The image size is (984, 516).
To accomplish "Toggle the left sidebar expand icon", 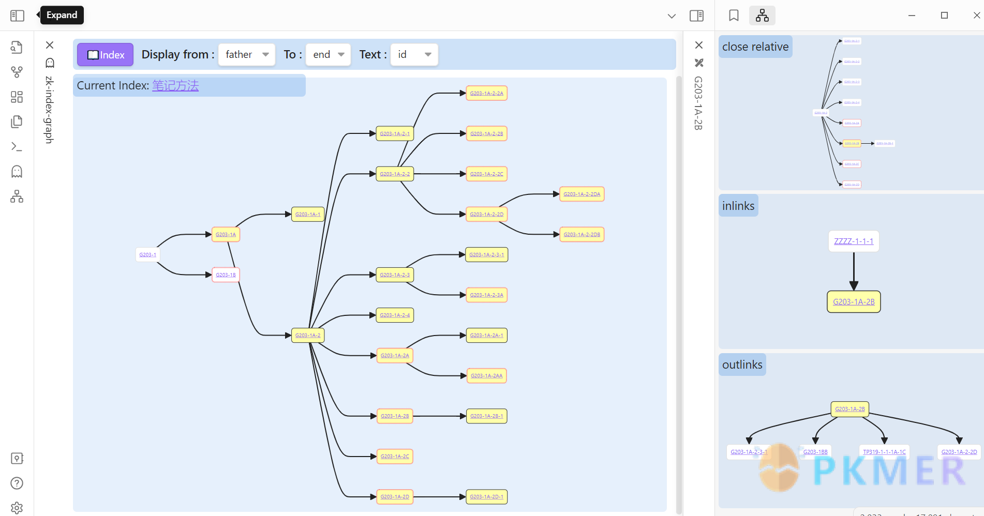I will 17,16.
